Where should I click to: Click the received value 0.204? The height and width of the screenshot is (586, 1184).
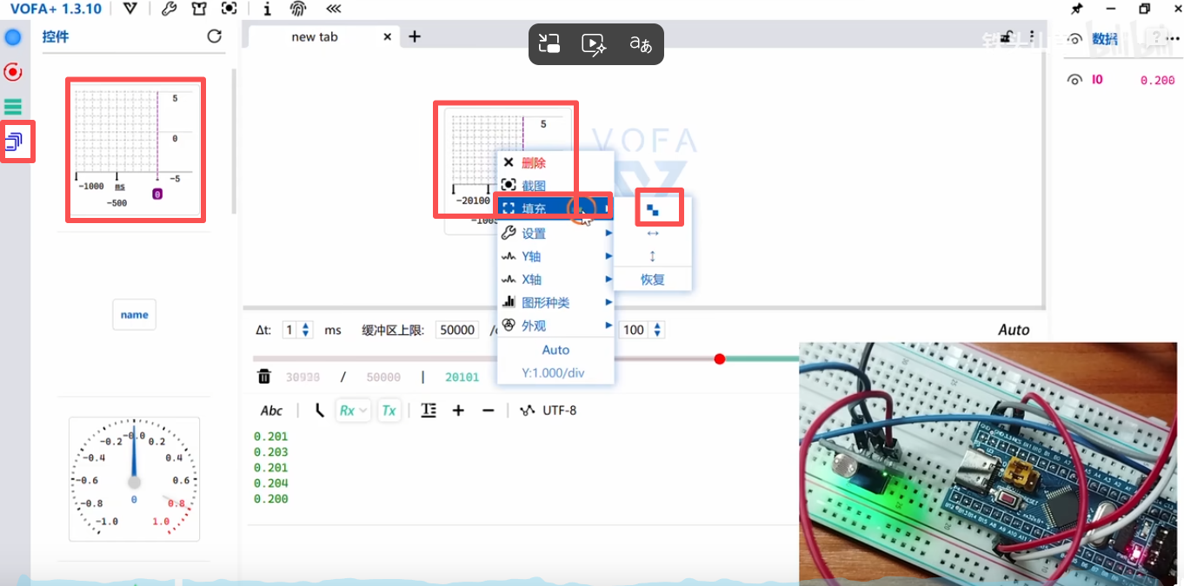270,484
